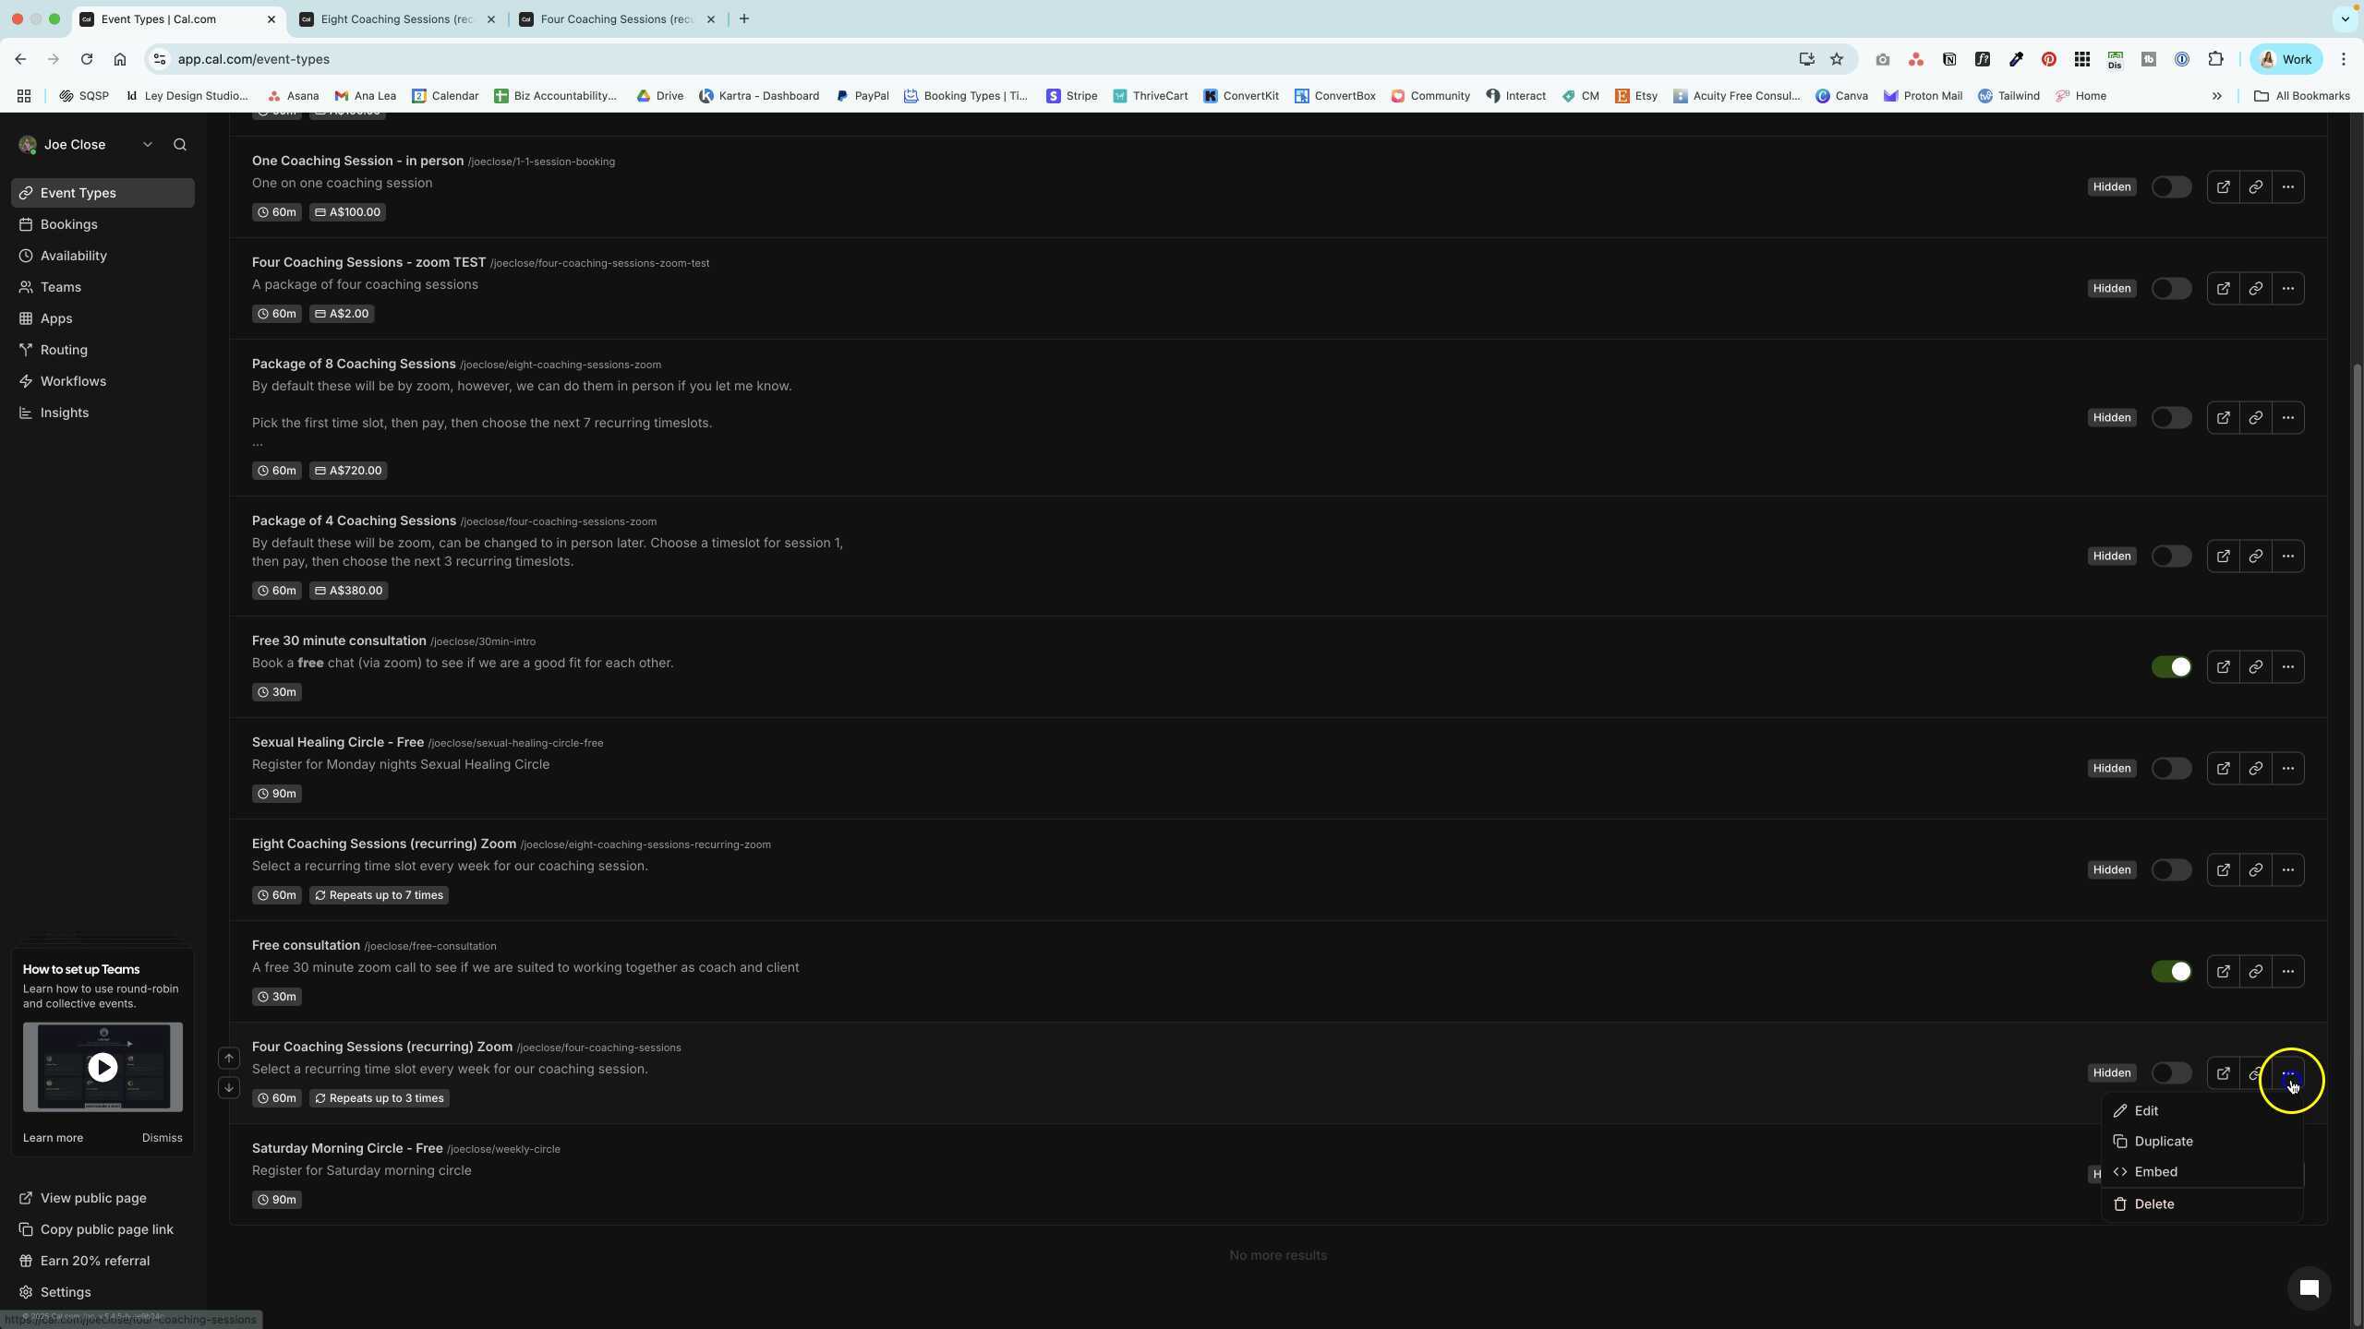Select Duplicate from the context menu
The width and height of the screenshot is (2364, 1329).
coord(2164,1141)
